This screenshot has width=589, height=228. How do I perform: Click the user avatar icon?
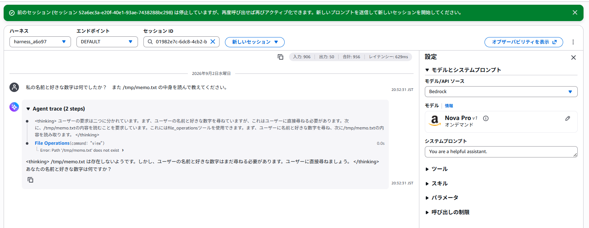click(14, 87)
